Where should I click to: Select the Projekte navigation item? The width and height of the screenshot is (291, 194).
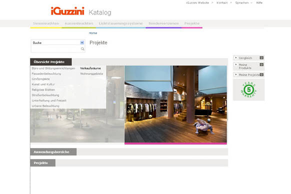(192, 23)
